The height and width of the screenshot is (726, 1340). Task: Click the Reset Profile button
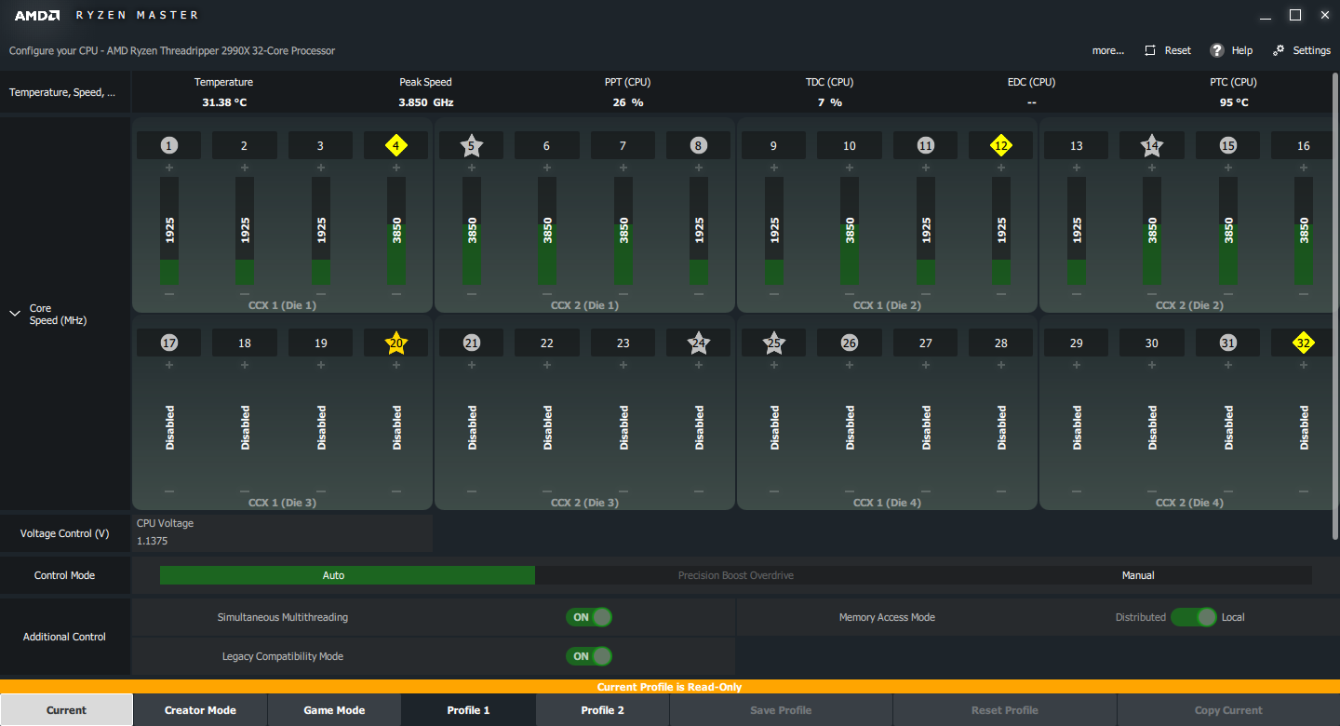(x=1004, y=710)
